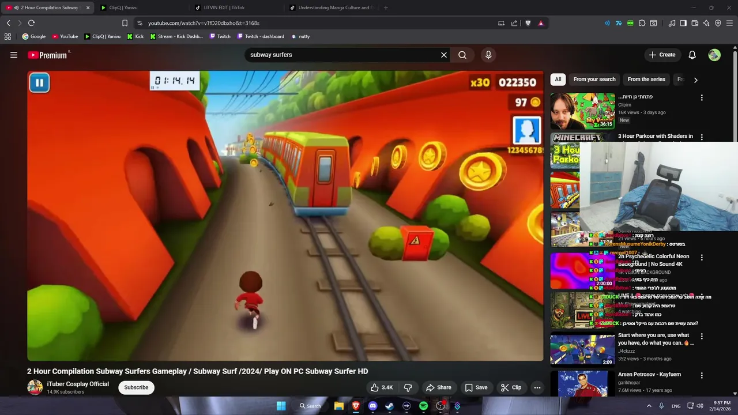Viewport: 738px width, 415px height.
Task: Switch to Understanding Manga Culture tab
Action: click(331, 7)
